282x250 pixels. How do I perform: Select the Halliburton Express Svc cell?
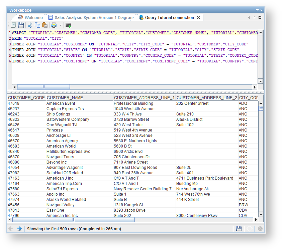(68, 152)
